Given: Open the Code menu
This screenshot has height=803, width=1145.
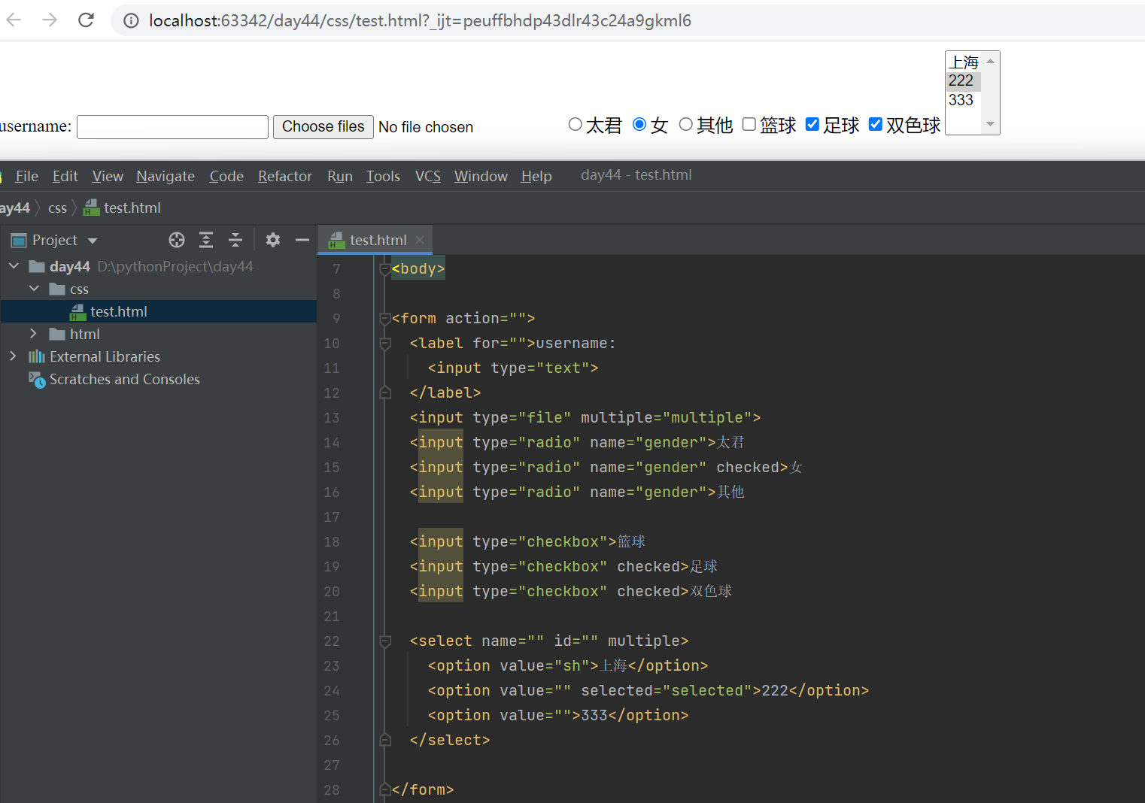Looking at the screenshot, I should 226,176.
